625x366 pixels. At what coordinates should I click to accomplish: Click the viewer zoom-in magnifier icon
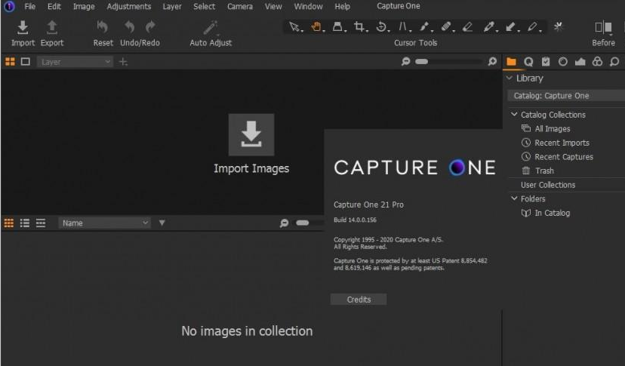492,61
